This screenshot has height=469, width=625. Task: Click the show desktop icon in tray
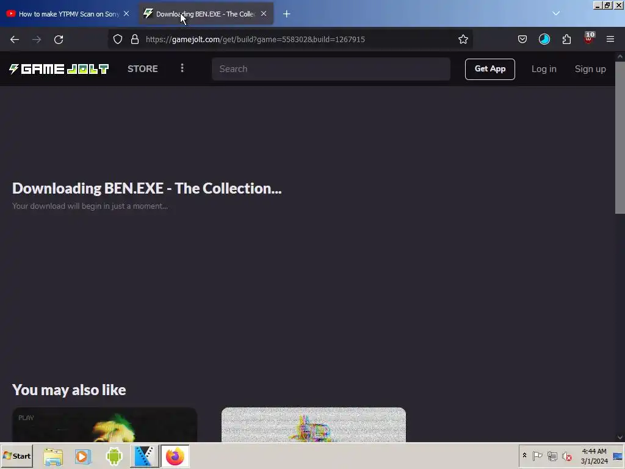point(618,456)
